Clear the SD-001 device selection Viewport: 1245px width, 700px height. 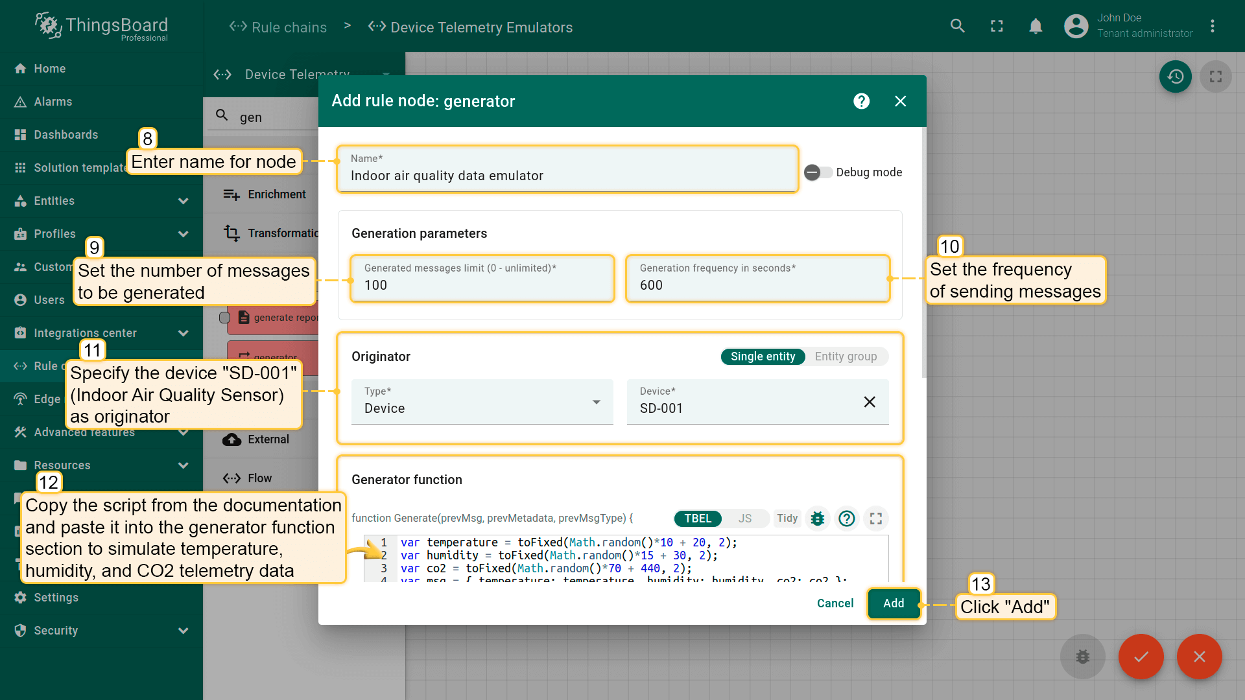pos(870,402)
